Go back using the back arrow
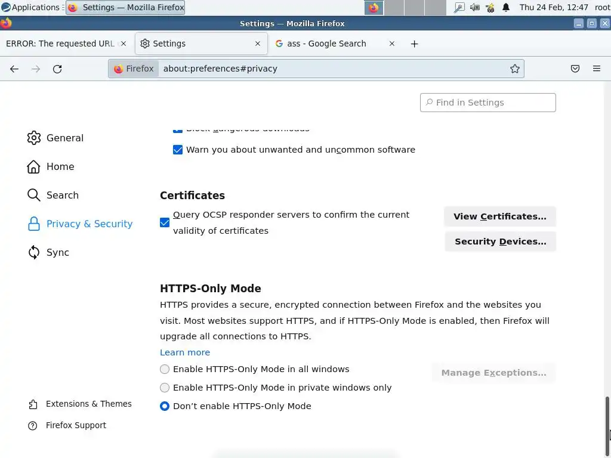611x458 pixels. [x=14, y=69]
